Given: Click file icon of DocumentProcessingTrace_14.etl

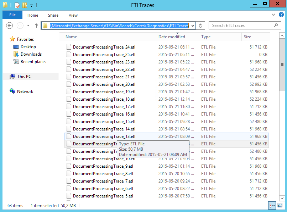Looking at the screenshot, I should pos(69,129).
